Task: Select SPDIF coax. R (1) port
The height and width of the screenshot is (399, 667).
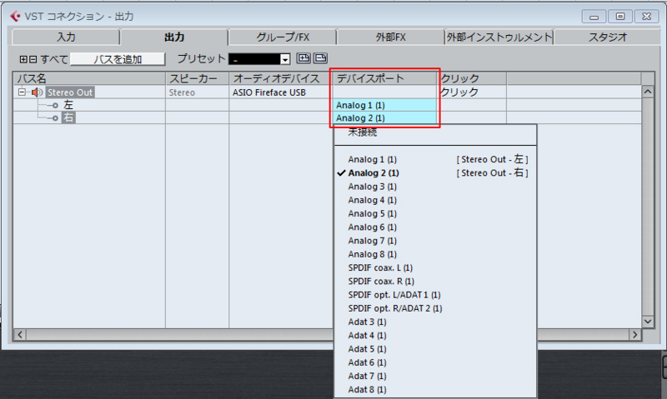Action: click(x=435, y=282)
